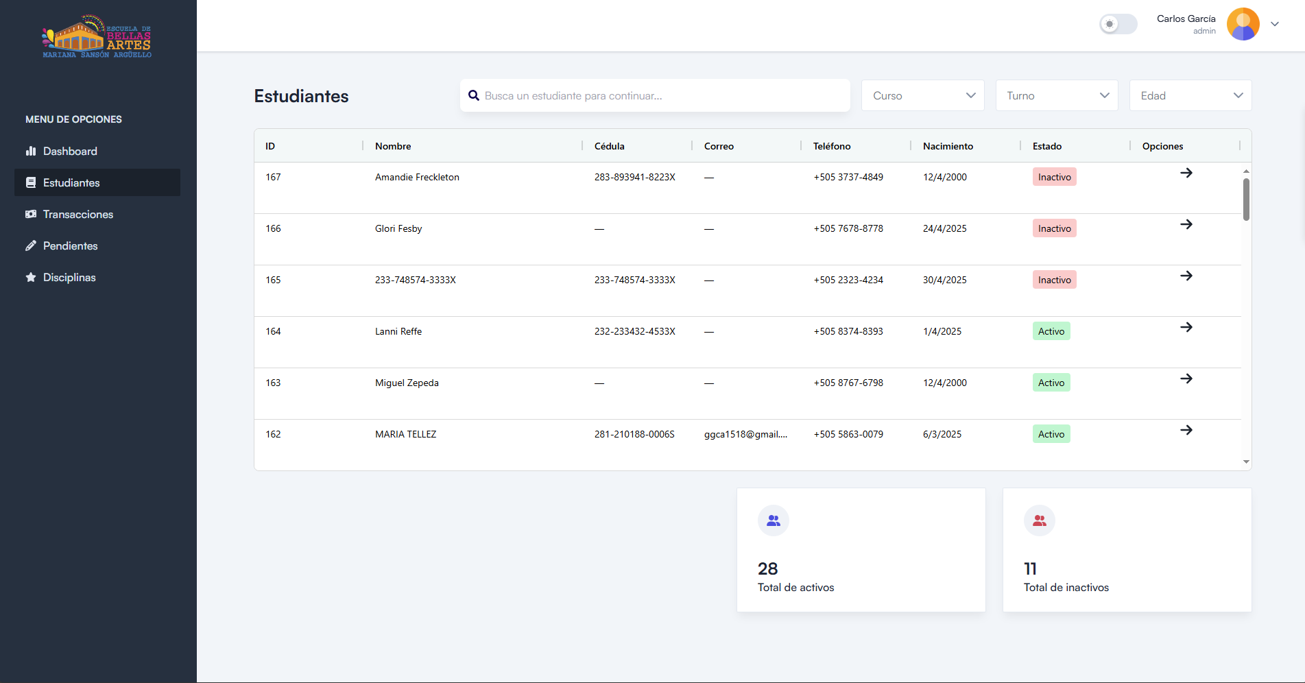Screen dimensions: 1305x683
Task: Navigate to Pendientes section
Action: point(70,245)
